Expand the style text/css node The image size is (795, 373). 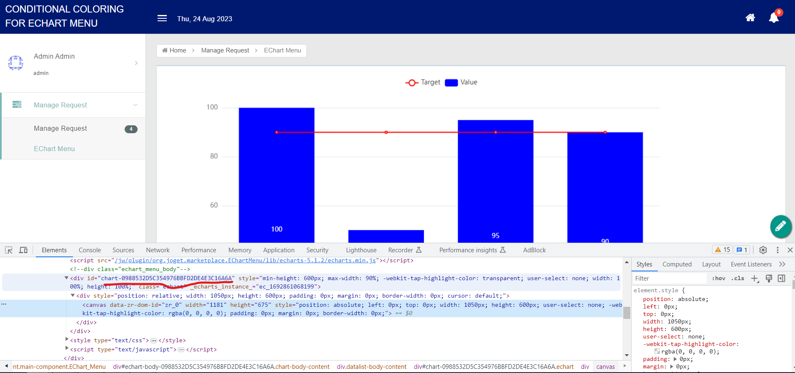pos(67,340)
